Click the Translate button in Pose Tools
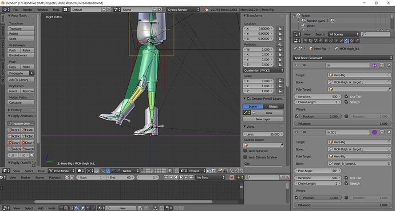 [21, 29]
